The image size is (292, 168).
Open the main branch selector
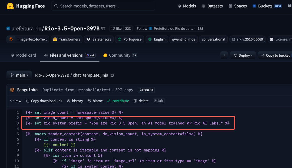coord(19,75)
